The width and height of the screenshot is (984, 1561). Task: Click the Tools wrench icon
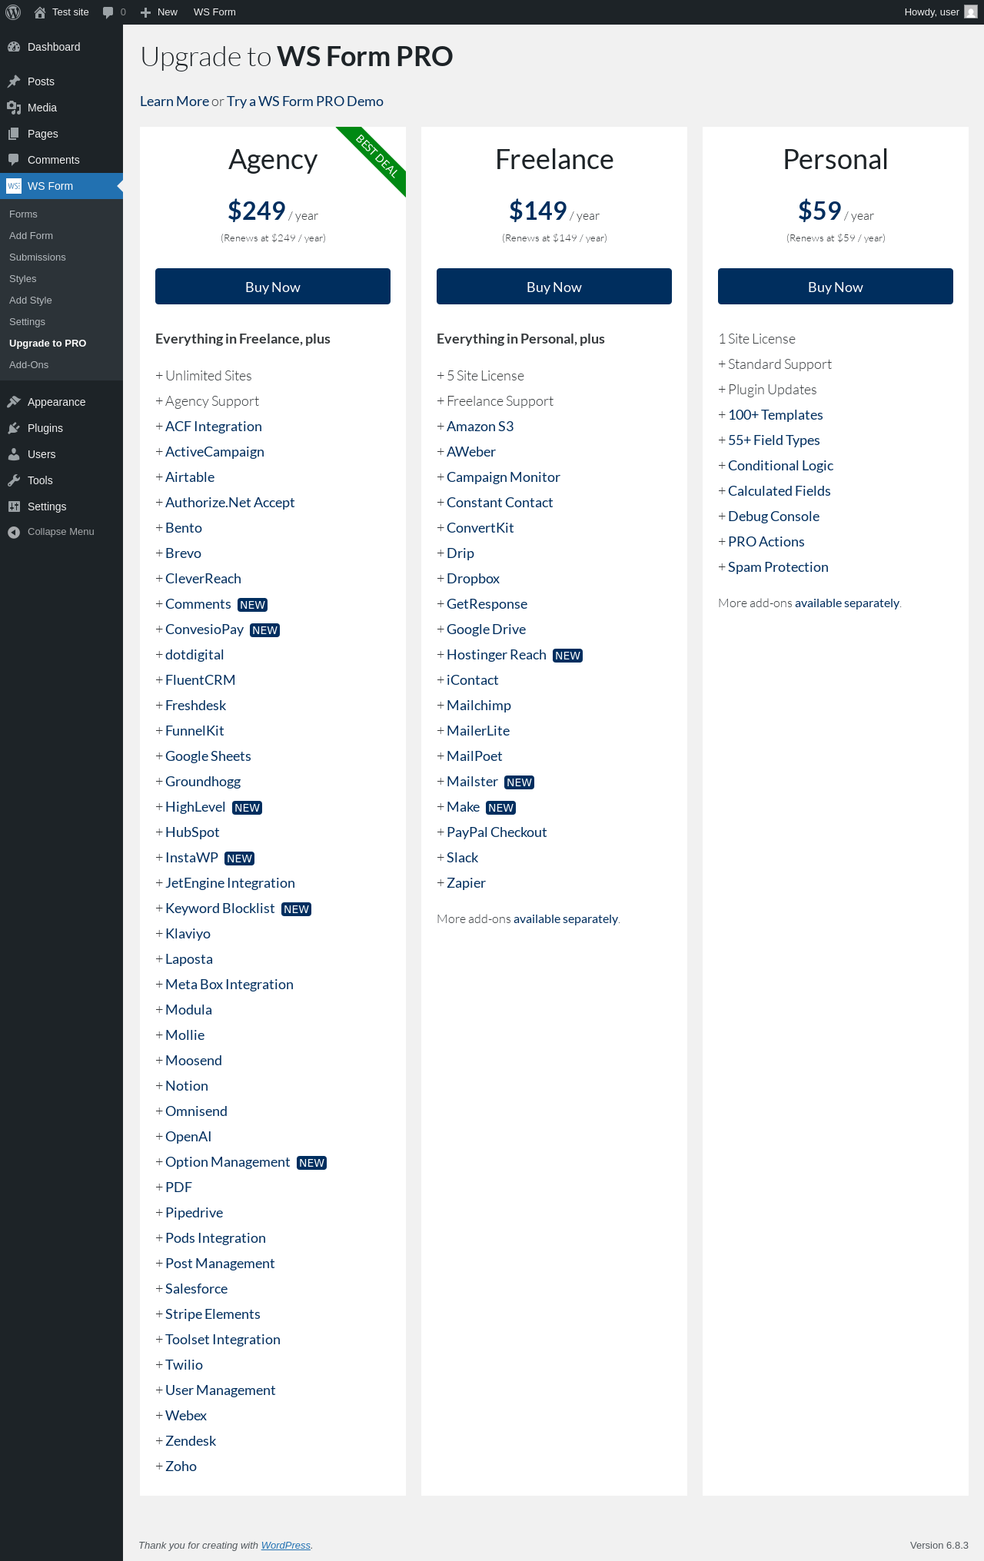tap(14, 480)
